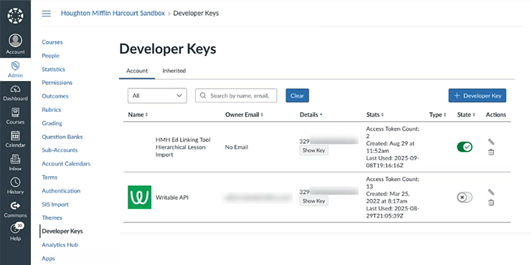Edit the Writable API key with pencil icon
The width and height of the screenshot is (531, 265).
coord(491,192)
